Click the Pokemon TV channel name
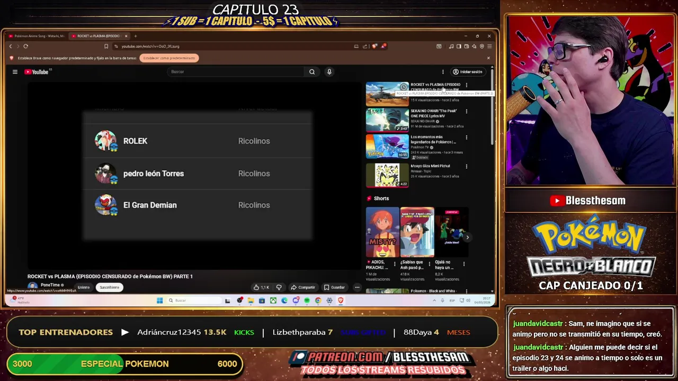The height and width of the screenshot is (381, 678). tap(420, 147)
